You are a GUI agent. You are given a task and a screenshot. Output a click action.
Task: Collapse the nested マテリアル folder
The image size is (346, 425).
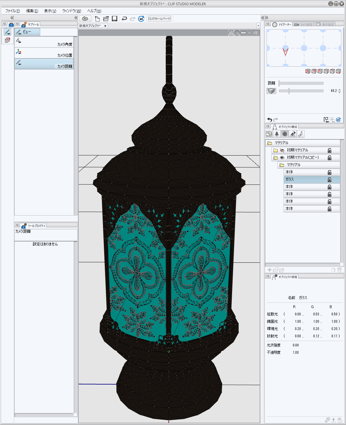pyautogui.click(x=282, y=165)
